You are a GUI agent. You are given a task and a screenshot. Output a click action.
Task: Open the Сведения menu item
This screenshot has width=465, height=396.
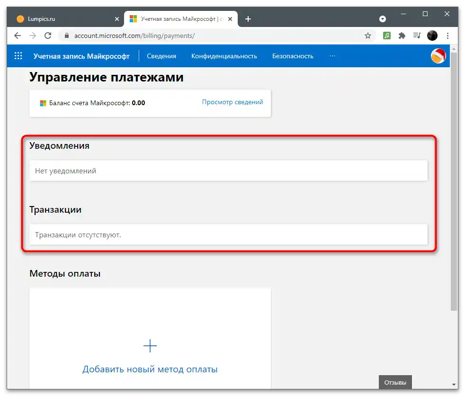point(161,56)
